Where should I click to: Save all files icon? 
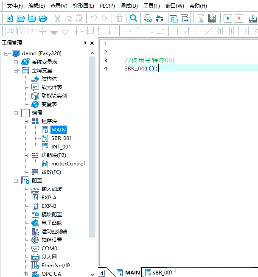(43, 18)
